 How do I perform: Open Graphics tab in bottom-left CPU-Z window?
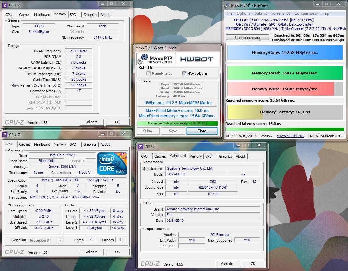click(x=90, y=144)
